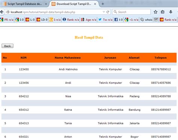Select NIM cell 654312
The width and height of the screenshot is (178, 140).
[x=24, y=110]
